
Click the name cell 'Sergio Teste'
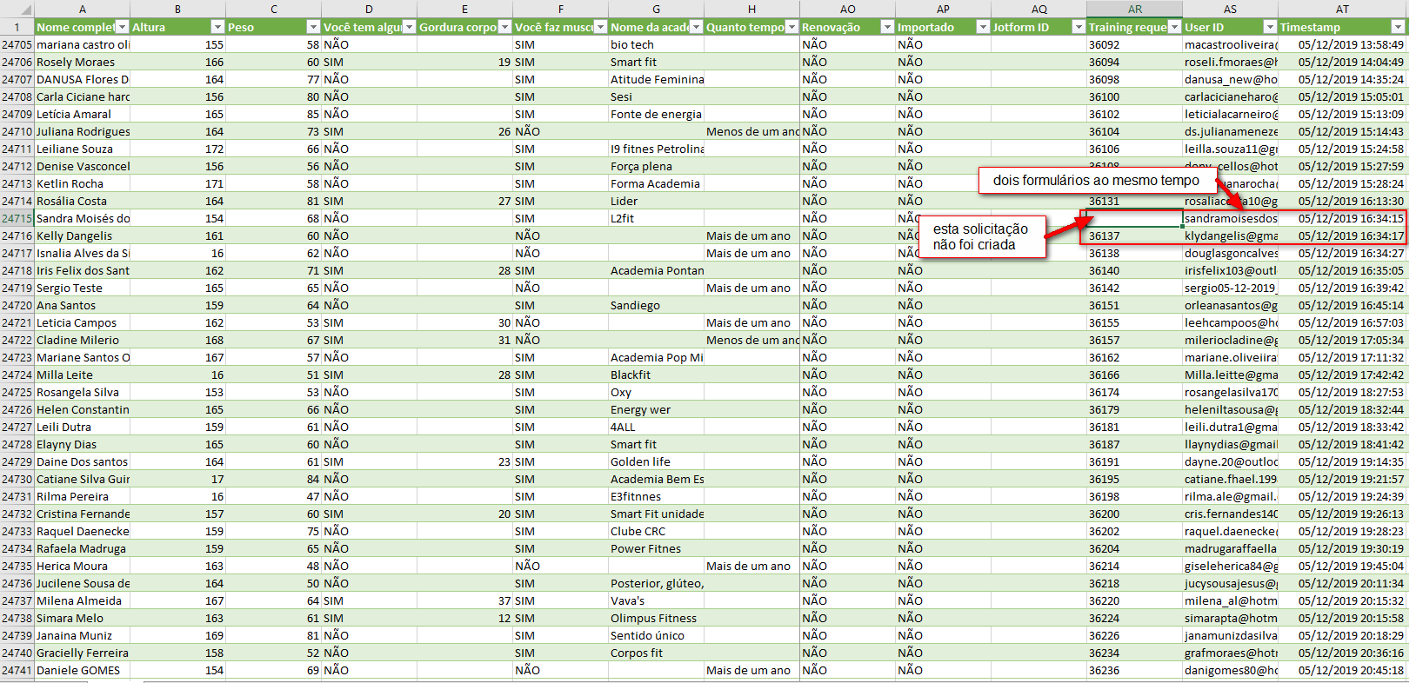[83, 288]
